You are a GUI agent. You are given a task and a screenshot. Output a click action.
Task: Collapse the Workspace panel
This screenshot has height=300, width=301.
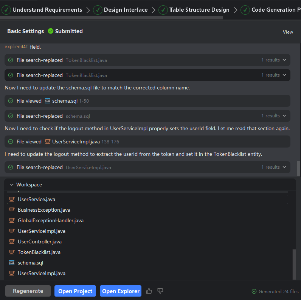11,185
